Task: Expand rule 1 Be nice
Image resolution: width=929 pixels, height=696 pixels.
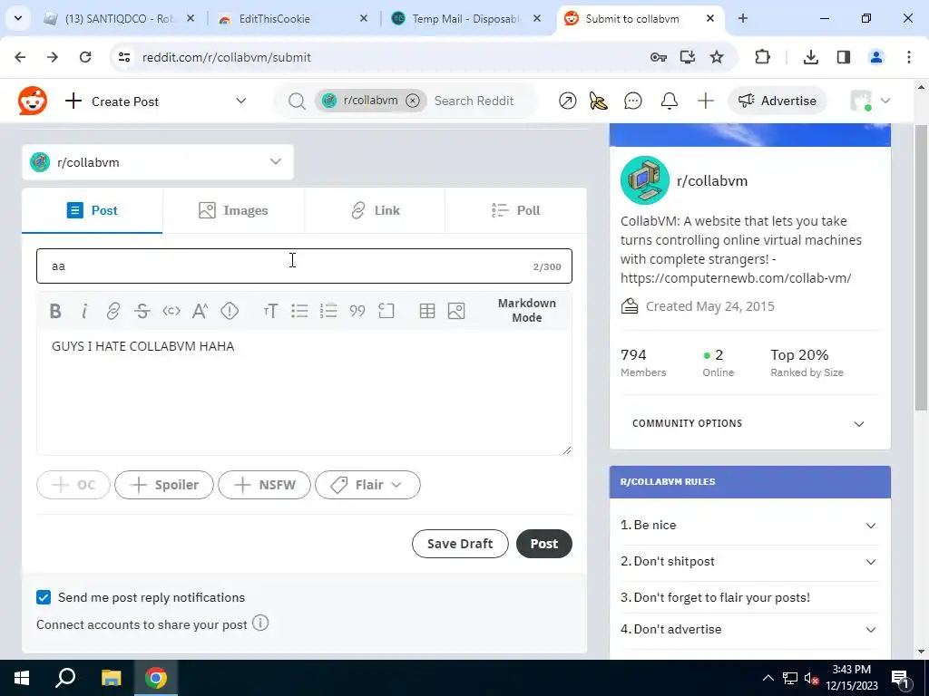Action: pyautogui.click(x=749, y=525)
